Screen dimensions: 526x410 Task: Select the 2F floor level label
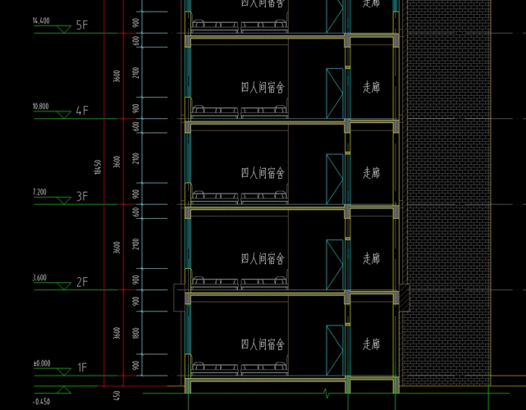coord(81,282)
